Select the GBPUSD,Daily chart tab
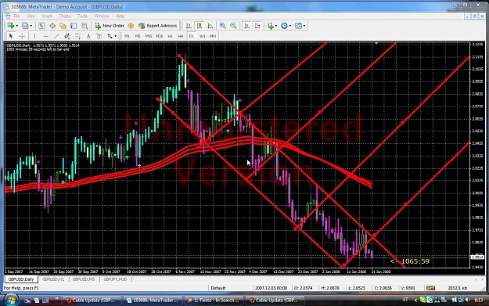The height and width of the screenshot is (306, 489). [21, 279]
